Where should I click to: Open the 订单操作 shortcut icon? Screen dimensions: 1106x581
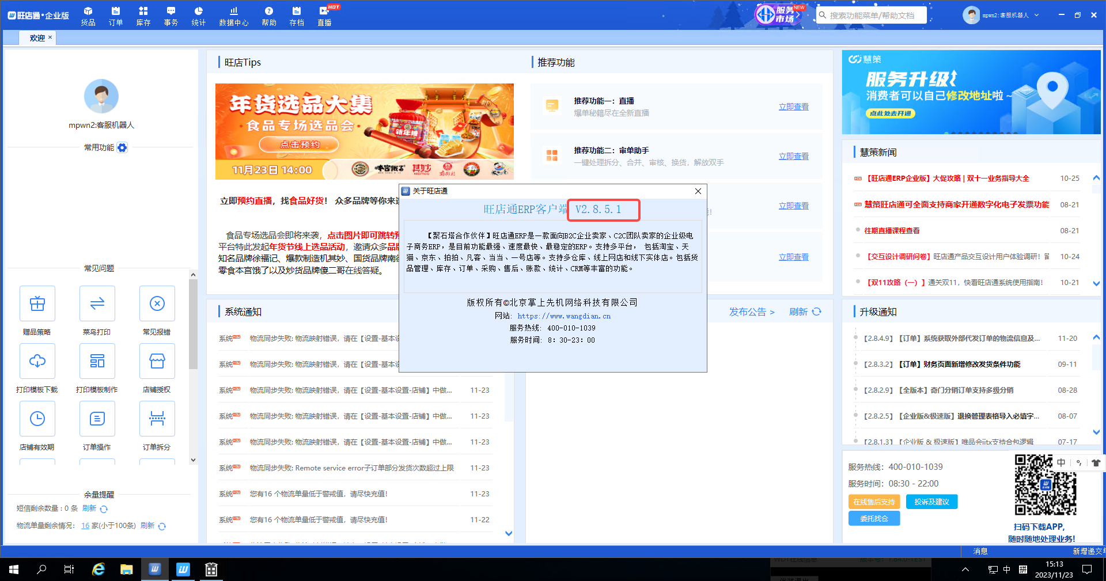97,419
